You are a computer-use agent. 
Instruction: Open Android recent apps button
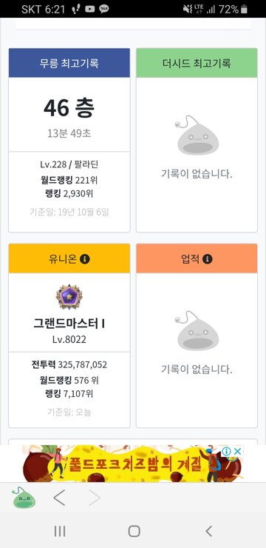point(60,531)
